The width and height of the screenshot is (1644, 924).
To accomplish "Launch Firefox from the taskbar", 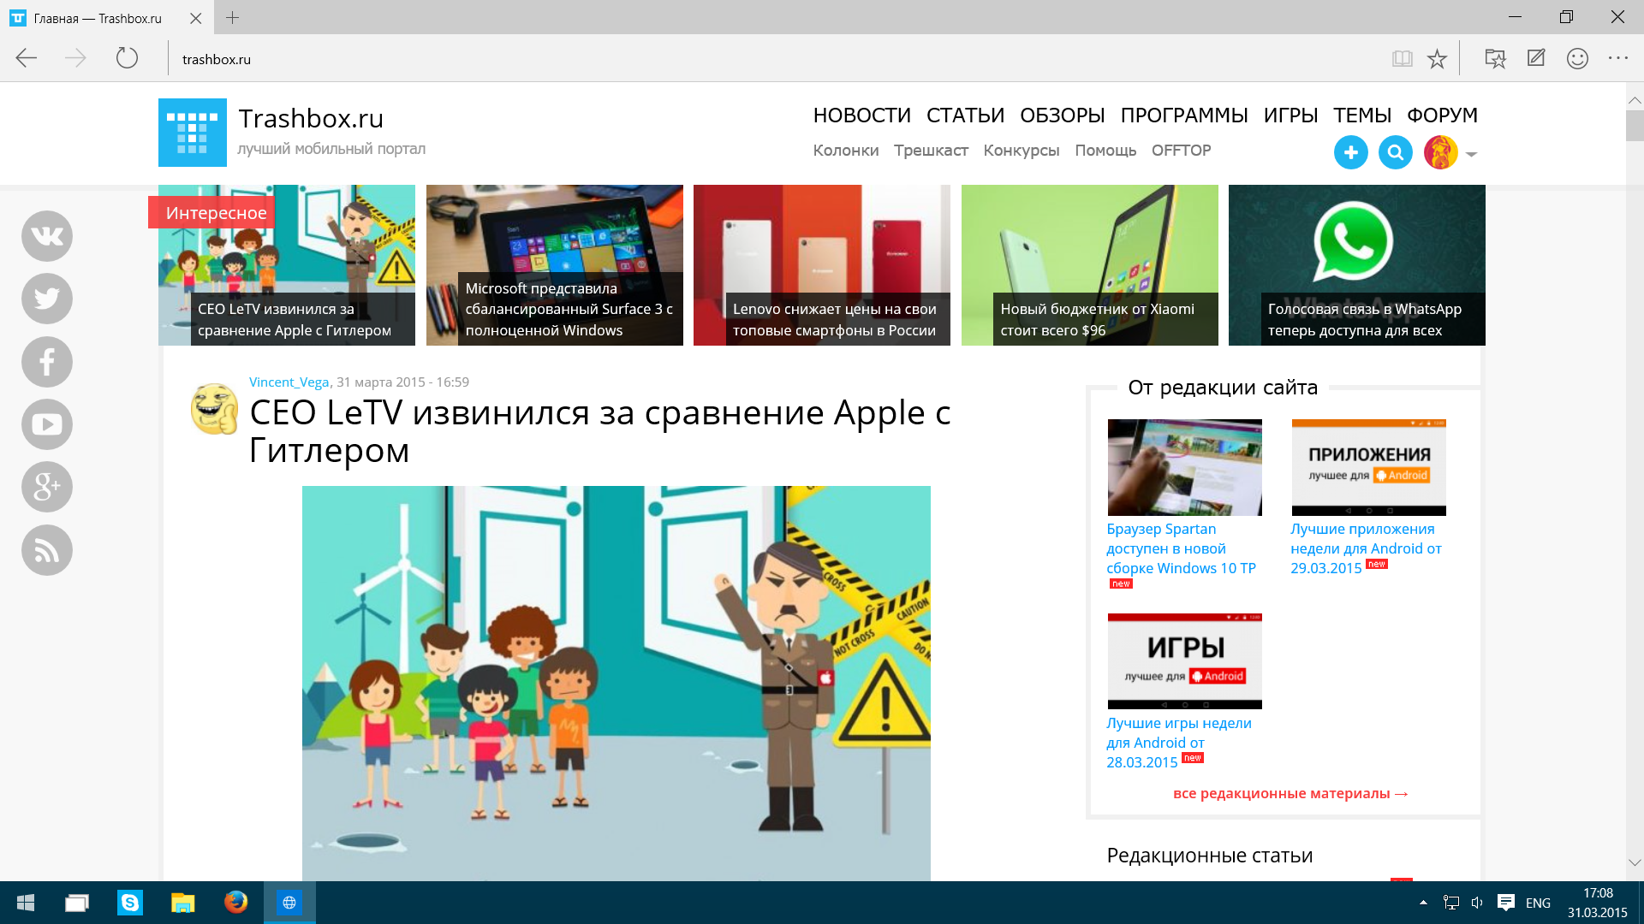I will click(x=235, y=903).
